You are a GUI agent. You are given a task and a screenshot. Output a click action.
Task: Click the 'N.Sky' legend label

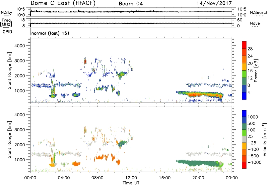point(6,12)
